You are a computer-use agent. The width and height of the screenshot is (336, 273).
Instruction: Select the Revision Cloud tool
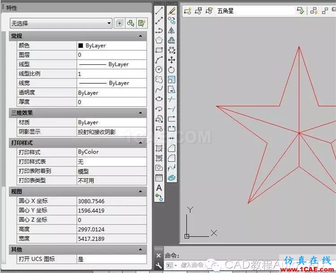point(159,79)
